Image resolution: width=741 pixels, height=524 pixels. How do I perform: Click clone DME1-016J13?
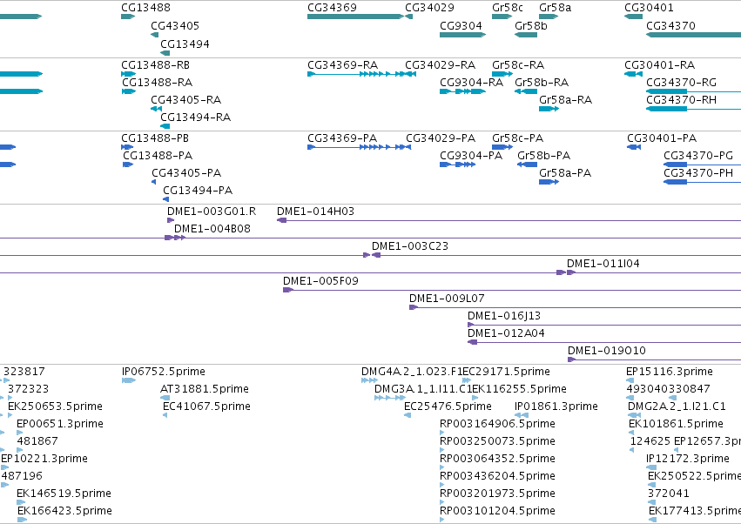[x=504, y=317]
